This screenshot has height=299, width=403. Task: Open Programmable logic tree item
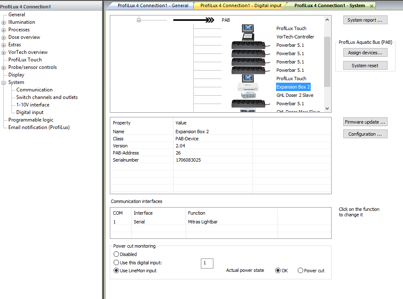(31, 120)
